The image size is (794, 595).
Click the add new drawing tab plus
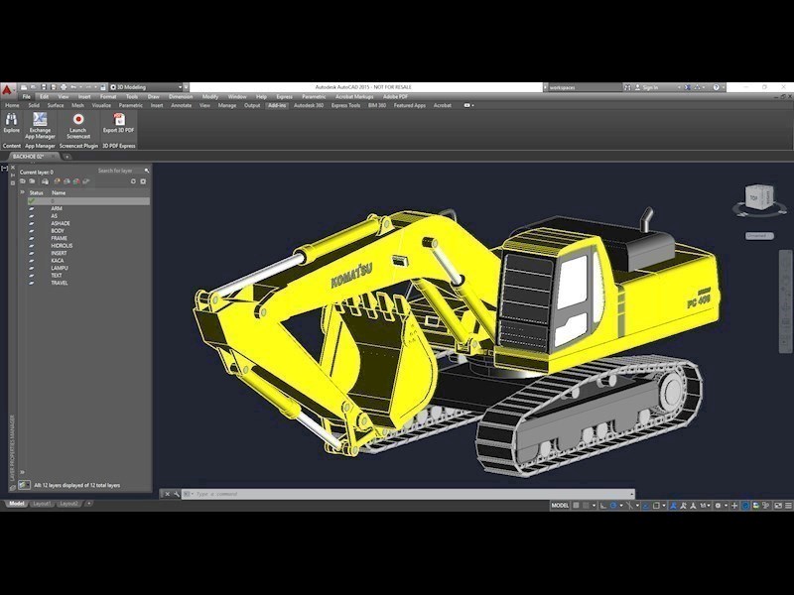click(x=66, y=157)
